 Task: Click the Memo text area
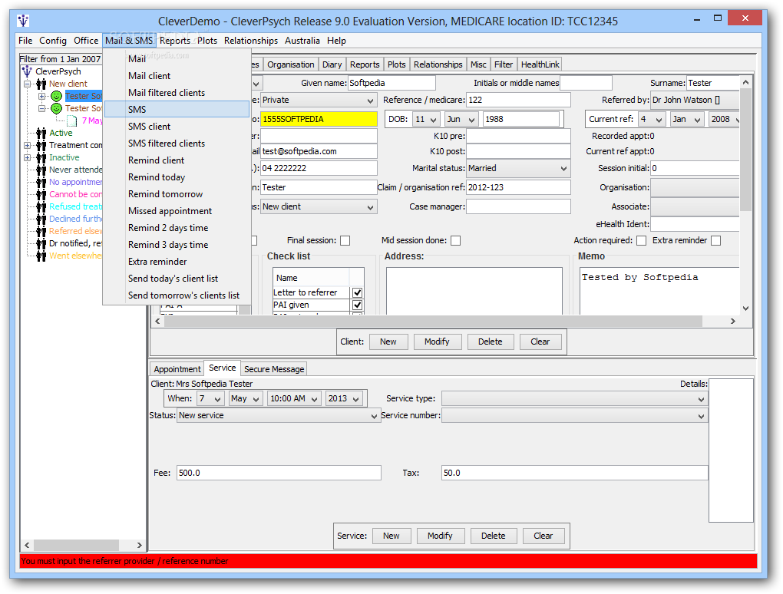click(x=659, y=291)
